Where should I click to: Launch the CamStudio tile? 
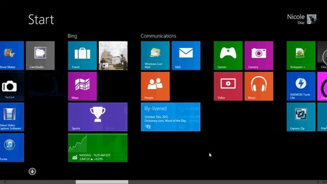tap(40, 56)
